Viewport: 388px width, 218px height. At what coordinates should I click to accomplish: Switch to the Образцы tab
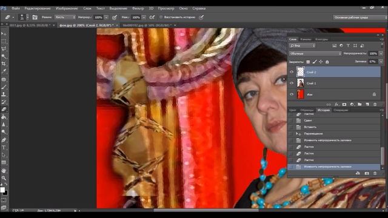click(x=307, y=110)
